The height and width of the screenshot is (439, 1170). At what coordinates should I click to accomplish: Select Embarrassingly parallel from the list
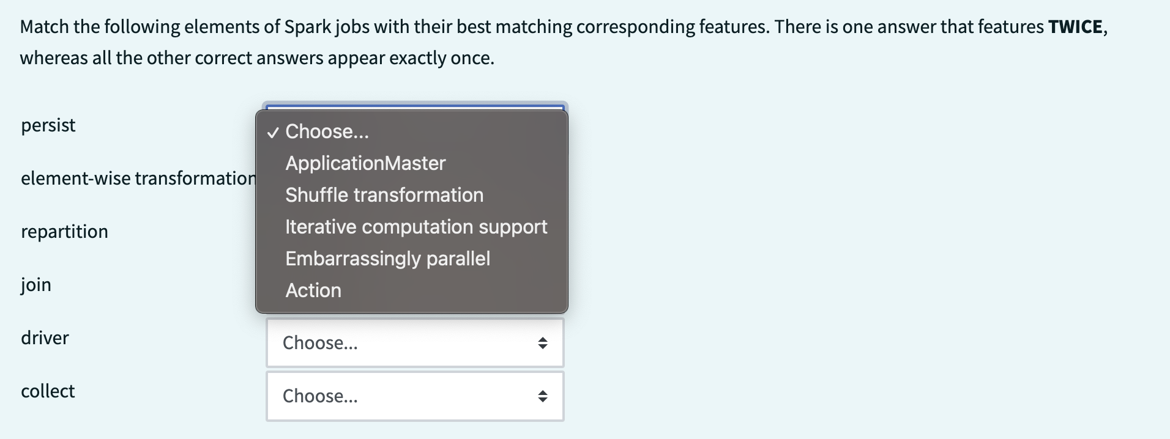(x=388, y=258)
